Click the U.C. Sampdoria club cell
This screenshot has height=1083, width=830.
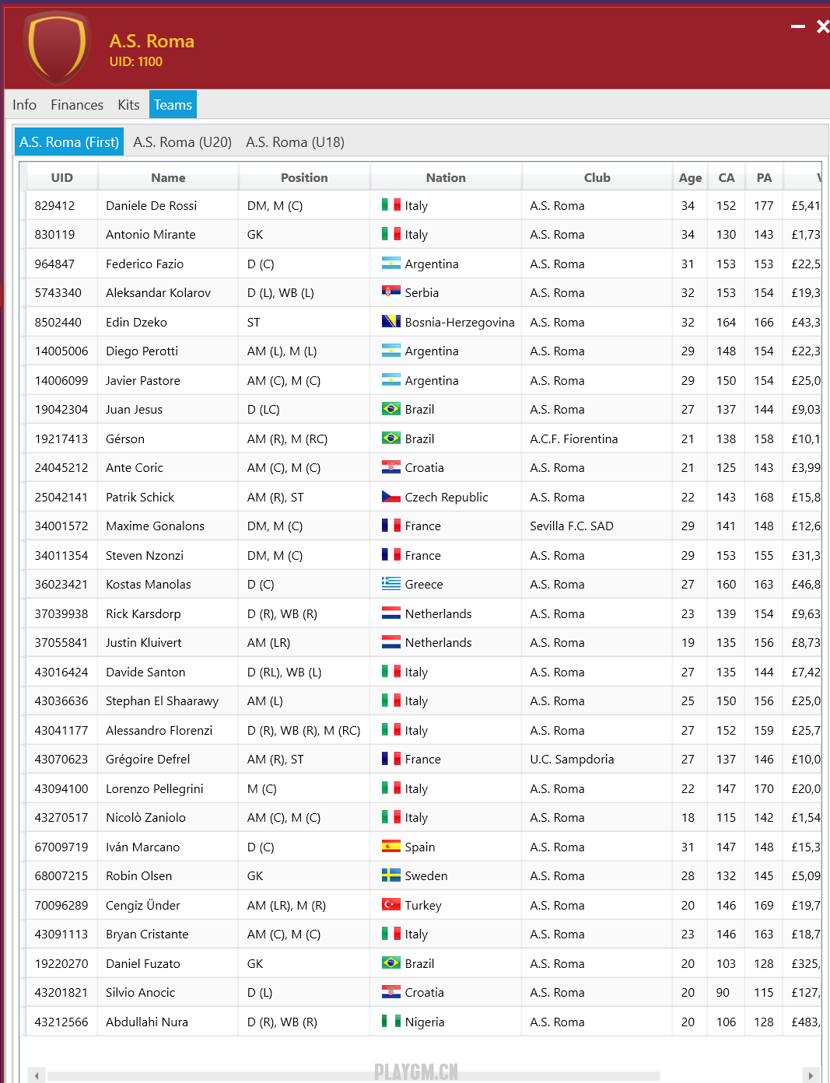(597, 760)
